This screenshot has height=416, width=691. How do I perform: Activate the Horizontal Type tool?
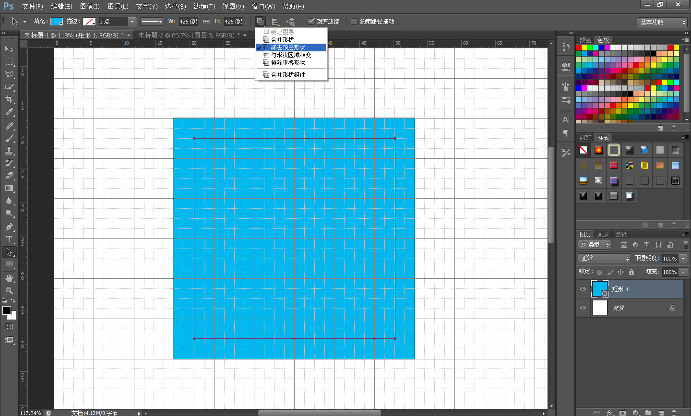pos(9,239)
